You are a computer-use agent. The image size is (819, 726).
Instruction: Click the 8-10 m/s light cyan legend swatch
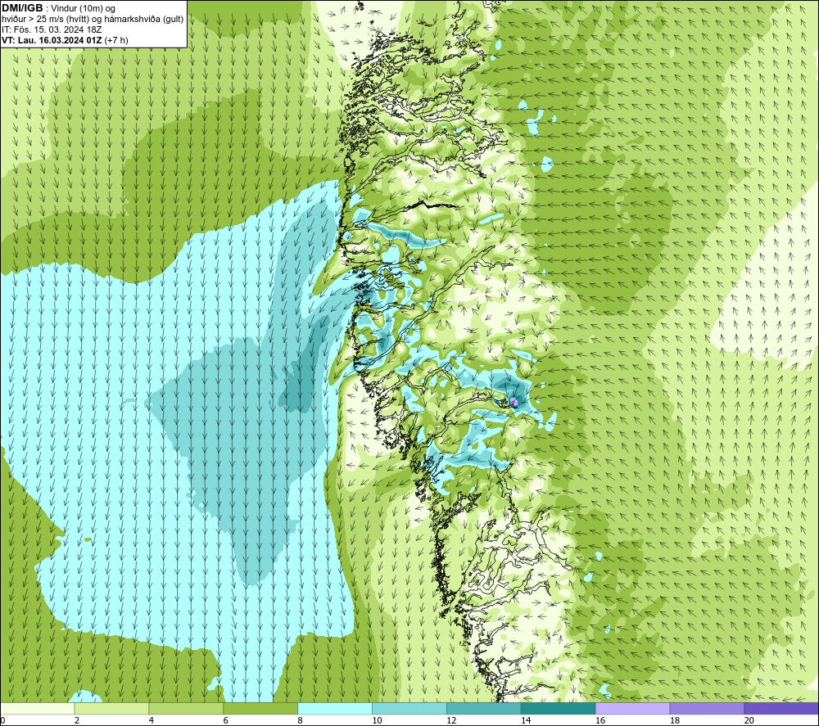(x=335, y=709)
